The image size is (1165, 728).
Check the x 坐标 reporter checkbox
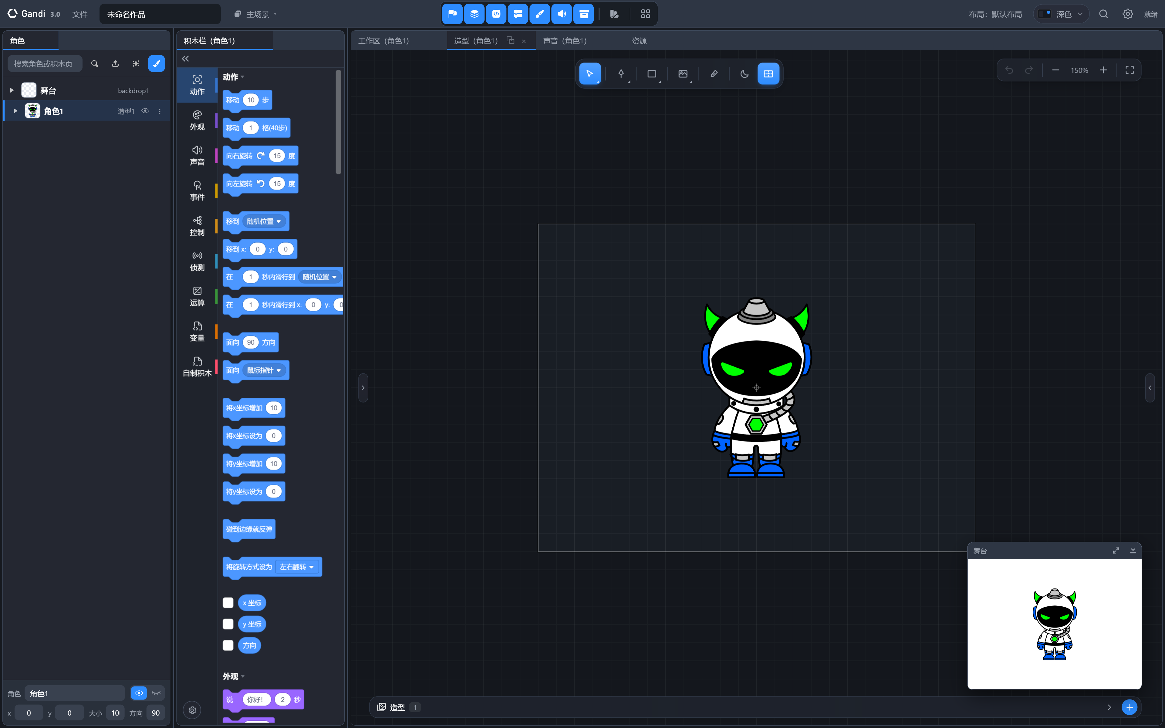(228, 603)
